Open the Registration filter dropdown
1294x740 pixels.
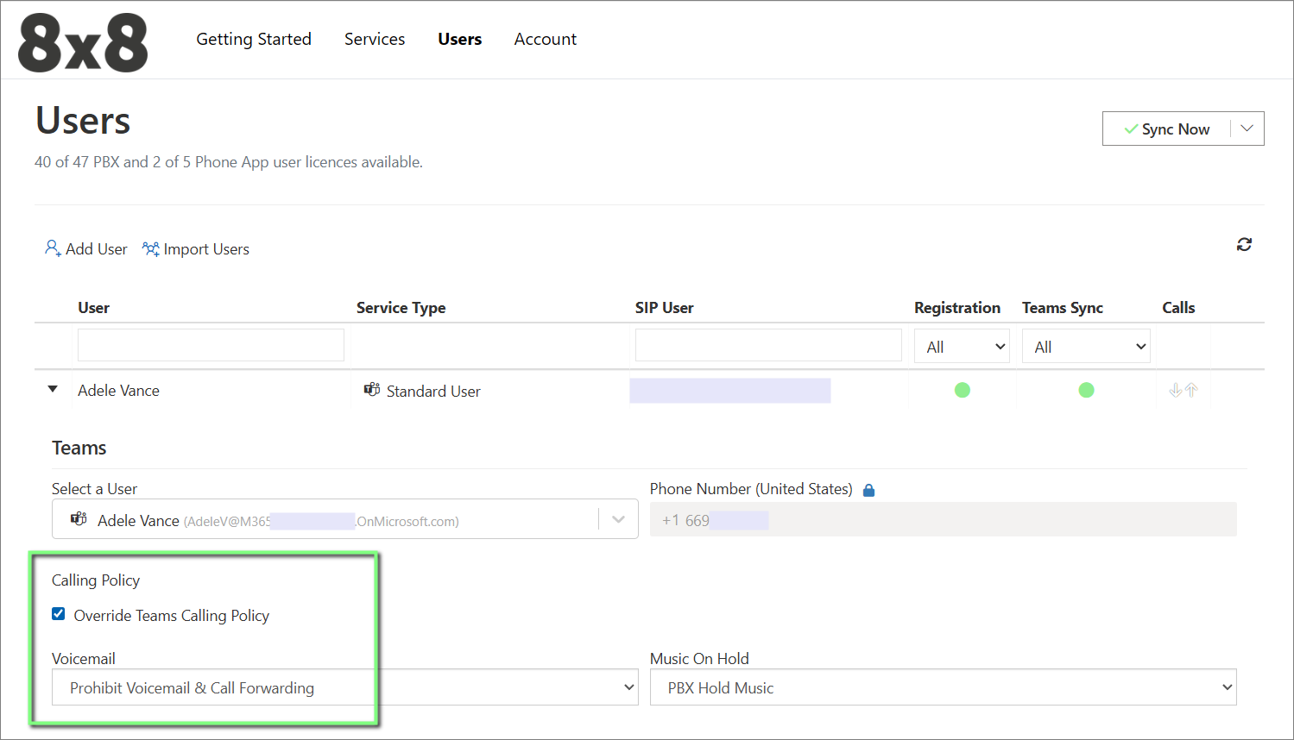coord(962,347)
